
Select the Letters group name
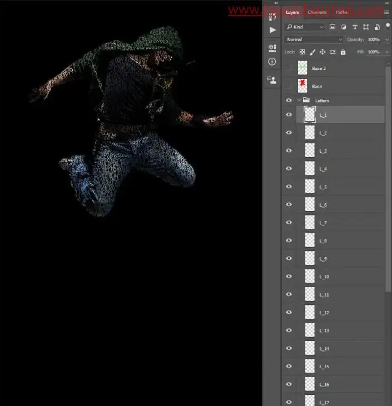(x=322, y=101)
